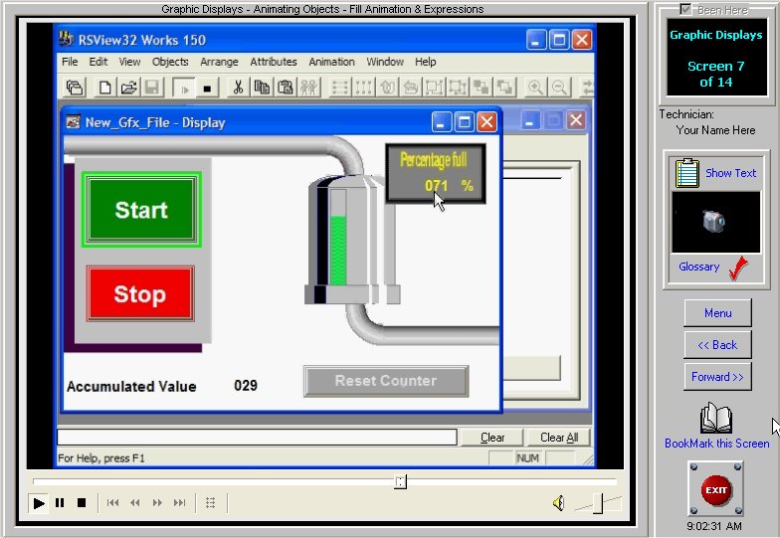Screen dimensions: 780x538
Task: Click the camera video thumbnail
Action: pos(716,223)
